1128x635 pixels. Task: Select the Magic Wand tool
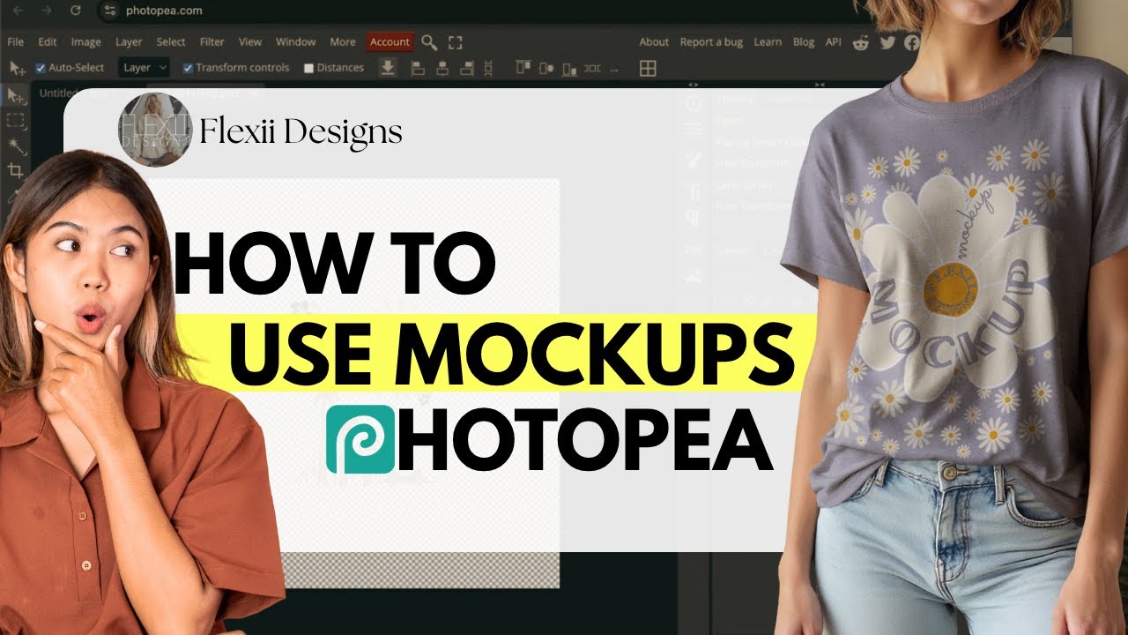click(16, 145)
